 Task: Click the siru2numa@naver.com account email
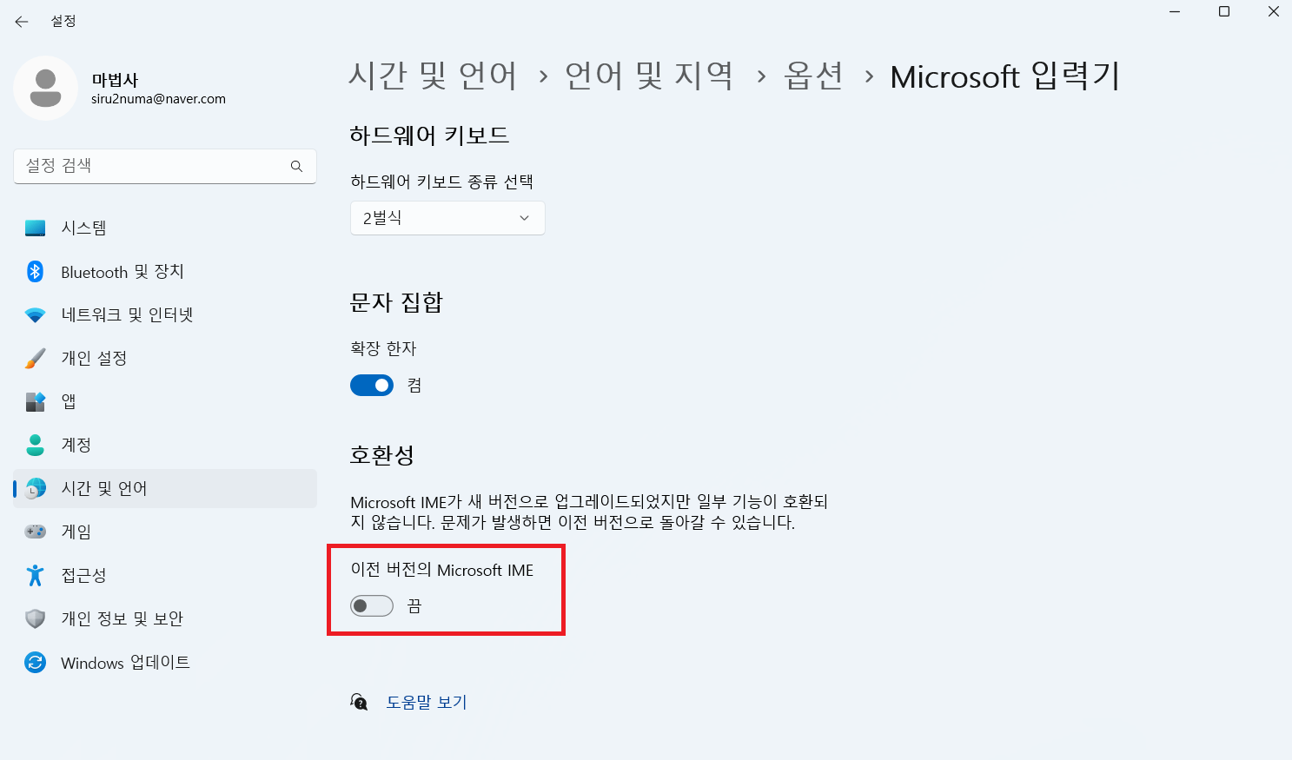[158, 99]
